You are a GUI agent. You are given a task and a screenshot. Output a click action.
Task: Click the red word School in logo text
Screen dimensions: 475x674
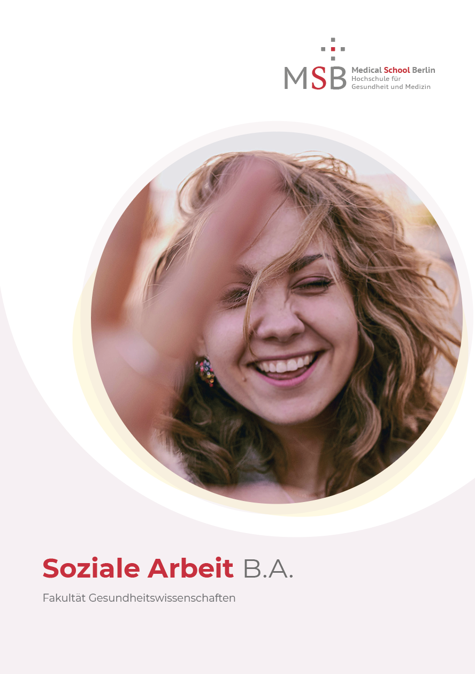(x=397, y=70)
